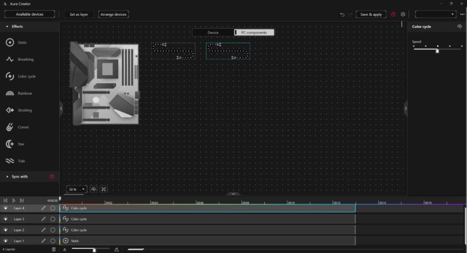The image size is (467, 253).
Task: Jump to timeline start
Action: point(5,201)
